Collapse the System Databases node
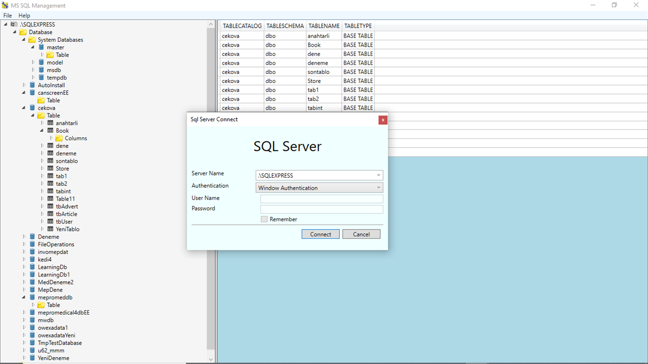 [24, 40]
